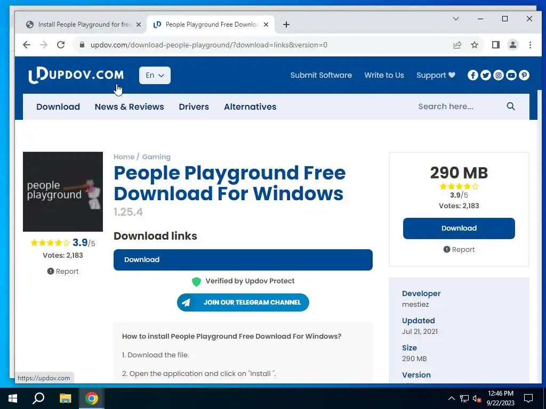Bookmark this page with the star icon
This screenshot has width=546, height=409.
474,45
